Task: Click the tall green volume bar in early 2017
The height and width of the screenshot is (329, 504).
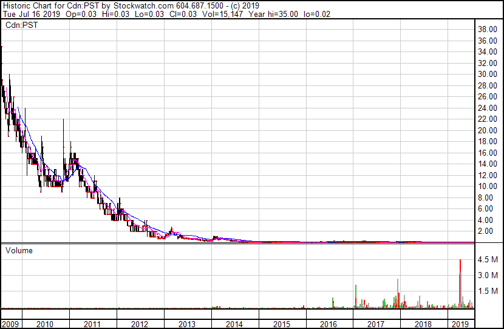Action: (x=356, y=296)
